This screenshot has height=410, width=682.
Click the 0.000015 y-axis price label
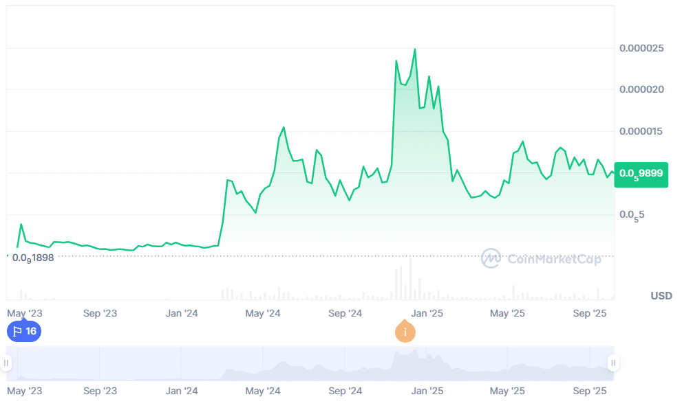coord(641,131)
